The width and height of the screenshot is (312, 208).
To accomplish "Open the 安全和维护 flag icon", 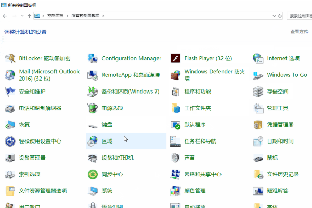I will click(x=10, y=92).
